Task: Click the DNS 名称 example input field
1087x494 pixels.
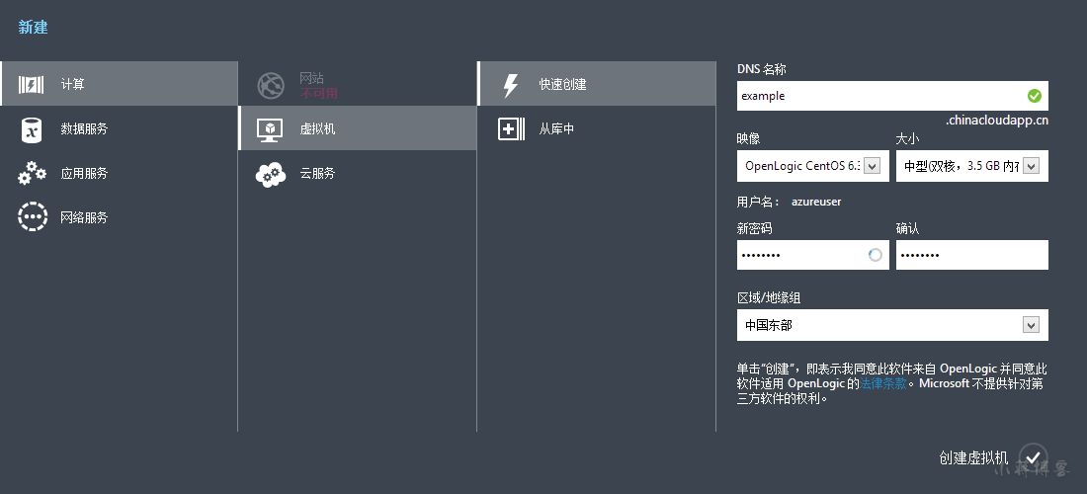Action: point(892,96)
